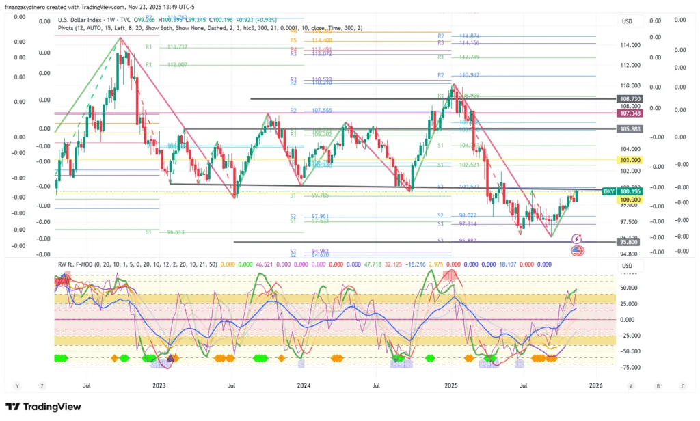The height and width of the screenshot is (421, 700).
Task: Toggle the Z scale button
Action: pyautogui.click(x=42, y=386)
